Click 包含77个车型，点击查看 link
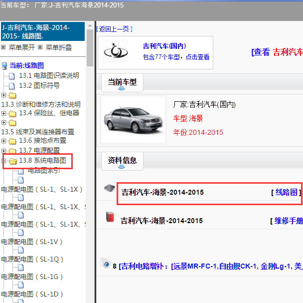Image resolution: width=303 pixels, height=303 pixels. (176, 57)
